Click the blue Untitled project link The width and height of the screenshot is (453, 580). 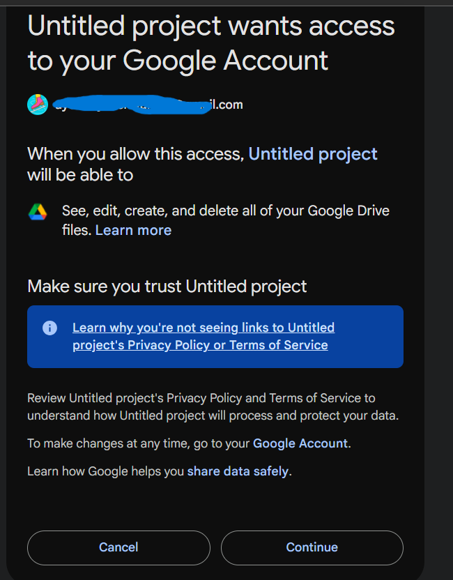(x=313, y=154)
